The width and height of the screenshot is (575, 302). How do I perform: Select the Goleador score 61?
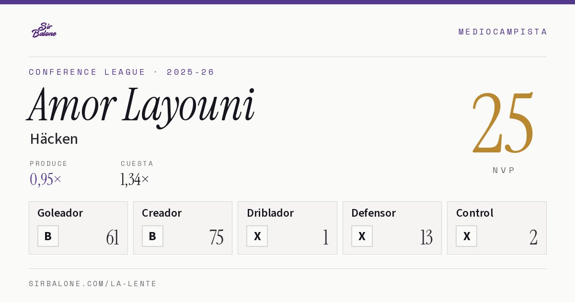pyautogui.click(x=113, y=237)
